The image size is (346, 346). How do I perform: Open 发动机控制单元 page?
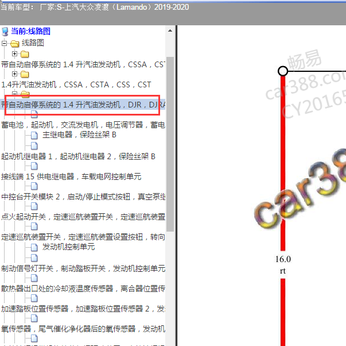[68, 247]
